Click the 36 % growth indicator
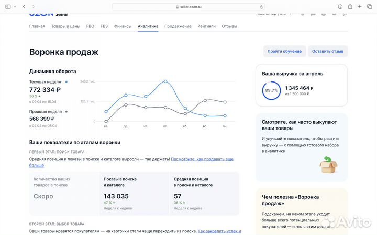Image resolution: width=377 pixels, height=235 pixels. 35,96
